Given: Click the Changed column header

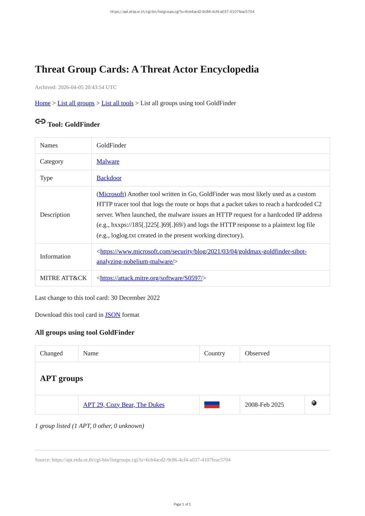Looking at the screenshot, I should point(51,353).
